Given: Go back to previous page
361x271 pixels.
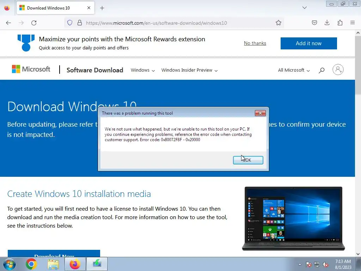Looking at the screenshot, I should pos(8,23).
